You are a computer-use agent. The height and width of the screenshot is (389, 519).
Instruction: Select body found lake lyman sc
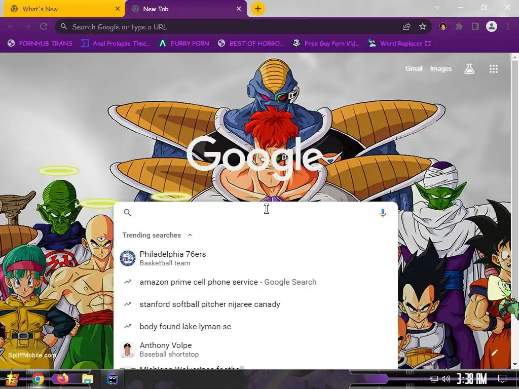[255, 327]
